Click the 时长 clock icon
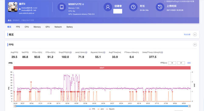The width and height of the screenshot is (204, 111). (x=133, y=7)
